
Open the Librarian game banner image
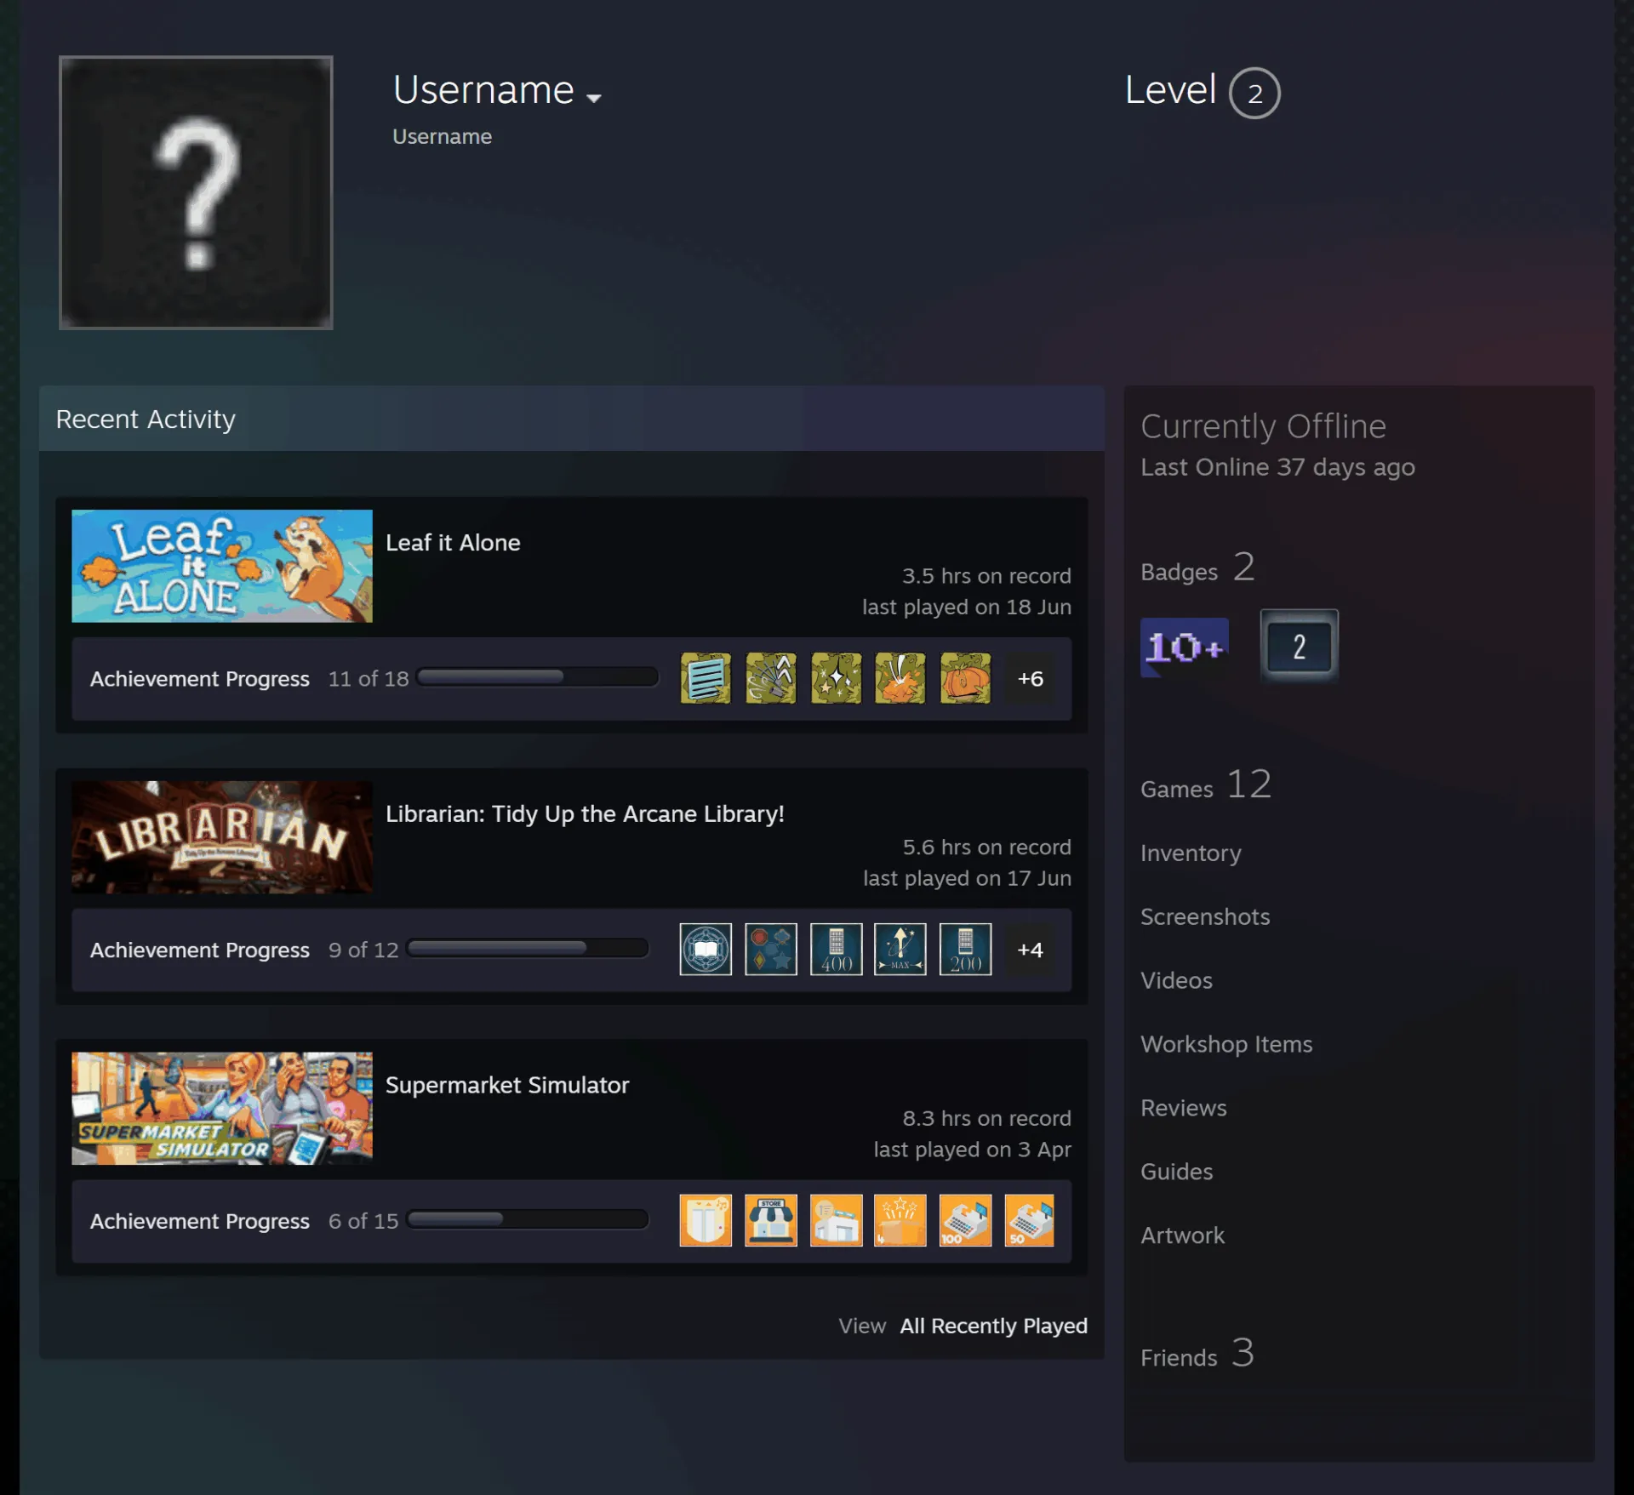pyautogui.click(x=222, y=837)
